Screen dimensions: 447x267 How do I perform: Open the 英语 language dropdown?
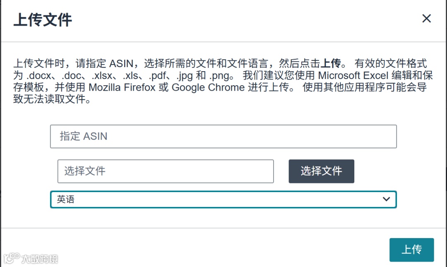[x=223, y=199]
